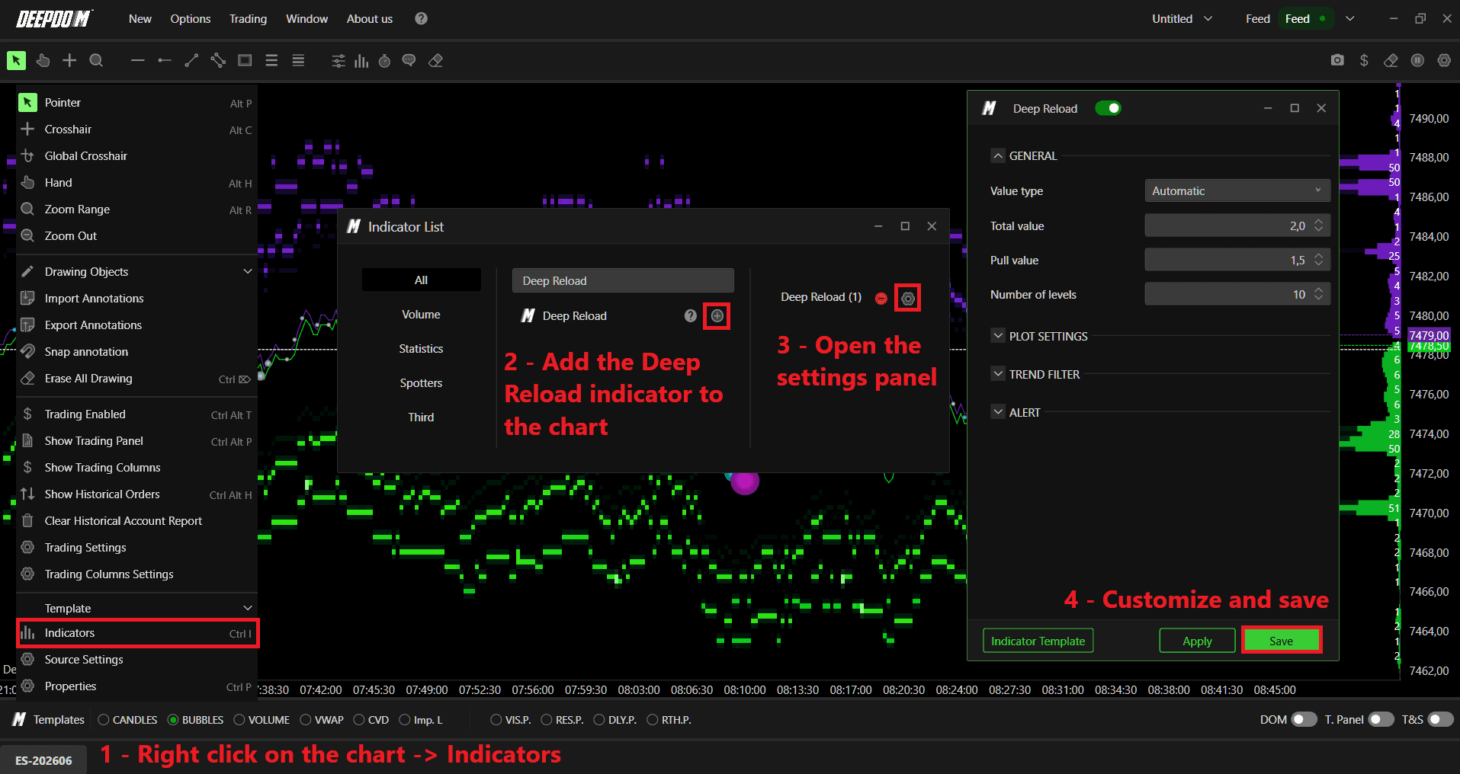Select the BUBBLES radio button

[x=173, y=720]
